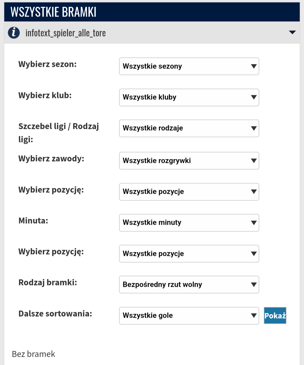Open the position dropdown below Minuta
Viewport: 304px width, 365px height.
pyautogui.click(x=189, y=254)
